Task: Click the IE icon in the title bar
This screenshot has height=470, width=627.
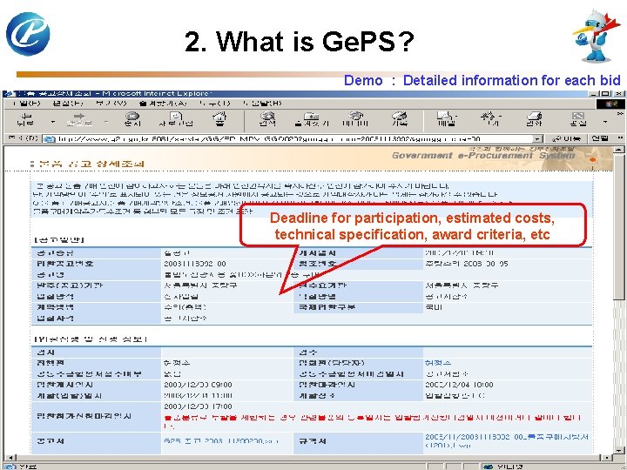Action: 10,93
